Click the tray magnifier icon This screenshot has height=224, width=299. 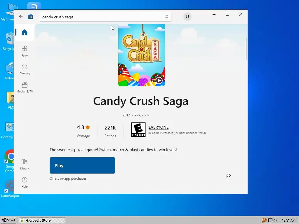click(264, 220)
